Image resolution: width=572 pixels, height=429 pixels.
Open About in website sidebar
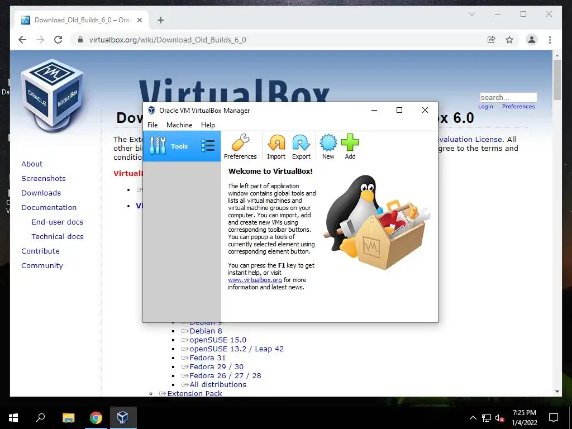[x=32, y=164]
